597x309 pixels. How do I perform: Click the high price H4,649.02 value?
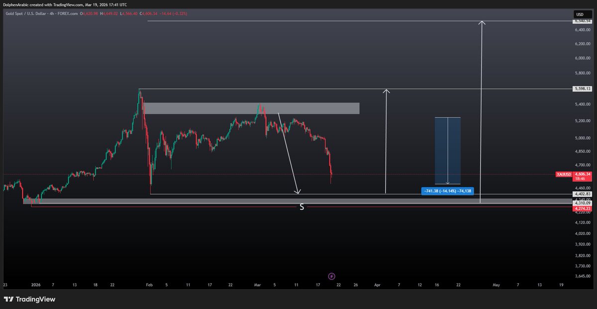coord(109,13)
